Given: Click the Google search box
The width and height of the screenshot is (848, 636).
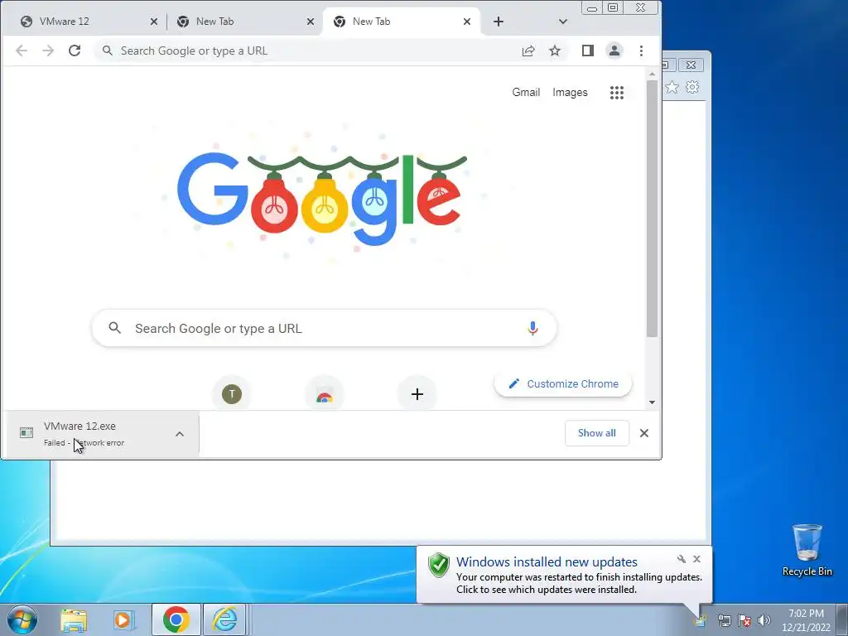Looking at the screenshot, I should click(x=324, y=328).
